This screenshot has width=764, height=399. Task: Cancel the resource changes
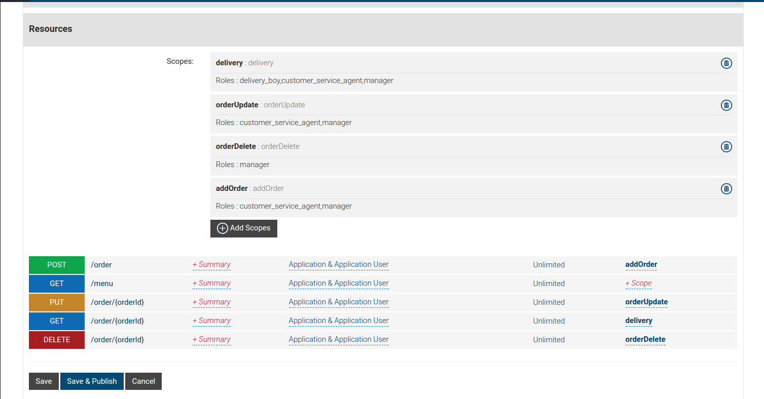pyautogui.click(x=143, y=381)
